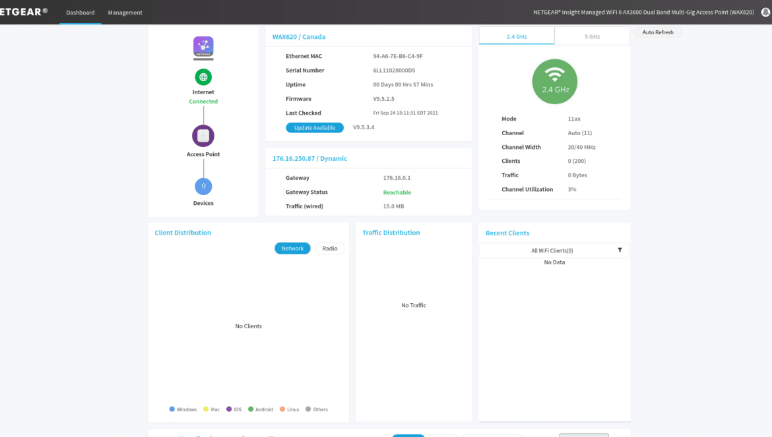Click the firmware version V9.5.2.5

(383, 99)
